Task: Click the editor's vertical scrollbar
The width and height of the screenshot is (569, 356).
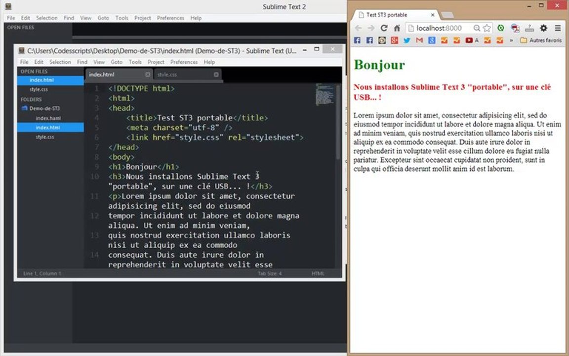Action: click(338, 122)
